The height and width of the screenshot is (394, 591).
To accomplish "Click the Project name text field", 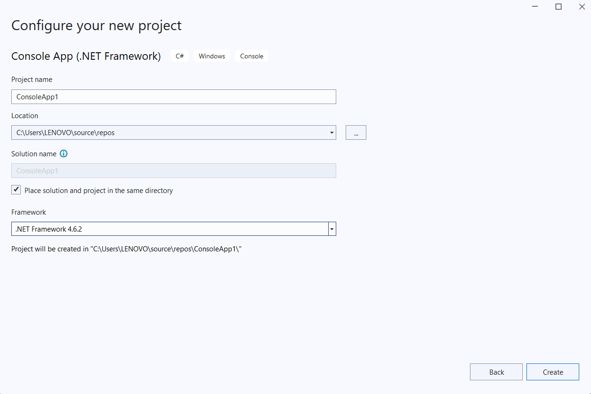I will (x=173, y=96).
